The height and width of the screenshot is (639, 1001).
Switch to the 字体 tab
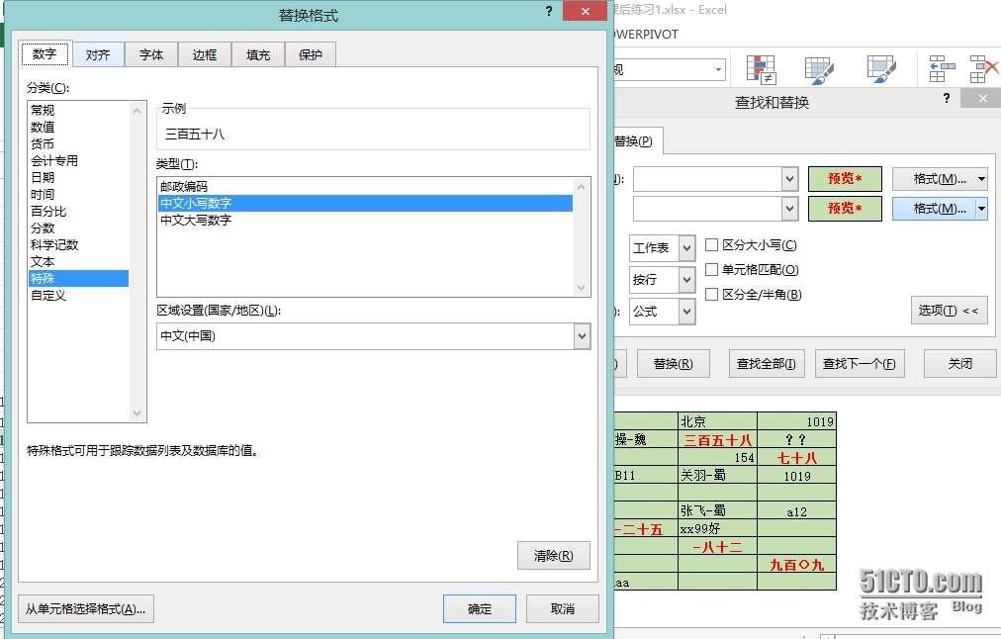[x=151, y=55]
